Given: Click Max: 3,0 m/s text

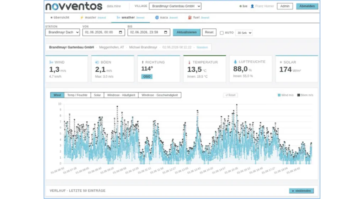Looking at the screenshot, I should coord(104,77).
